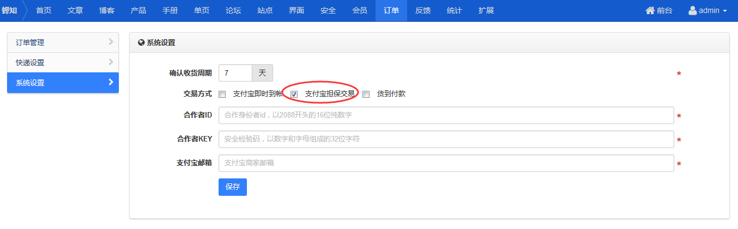Open the 手册 menu
738x229 pixels.
(170, 10)
